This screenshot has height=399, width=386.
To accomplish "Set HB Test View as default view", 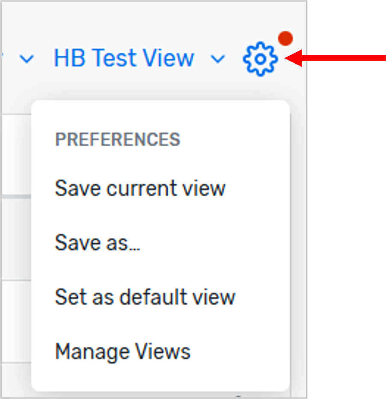I will [145, 297].
